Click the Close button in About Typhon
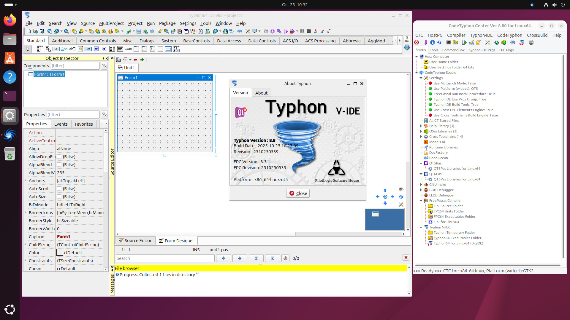Image resolution: width=570 pixels, height=320 pixels. pyautogui.click(x=298, y=193)
